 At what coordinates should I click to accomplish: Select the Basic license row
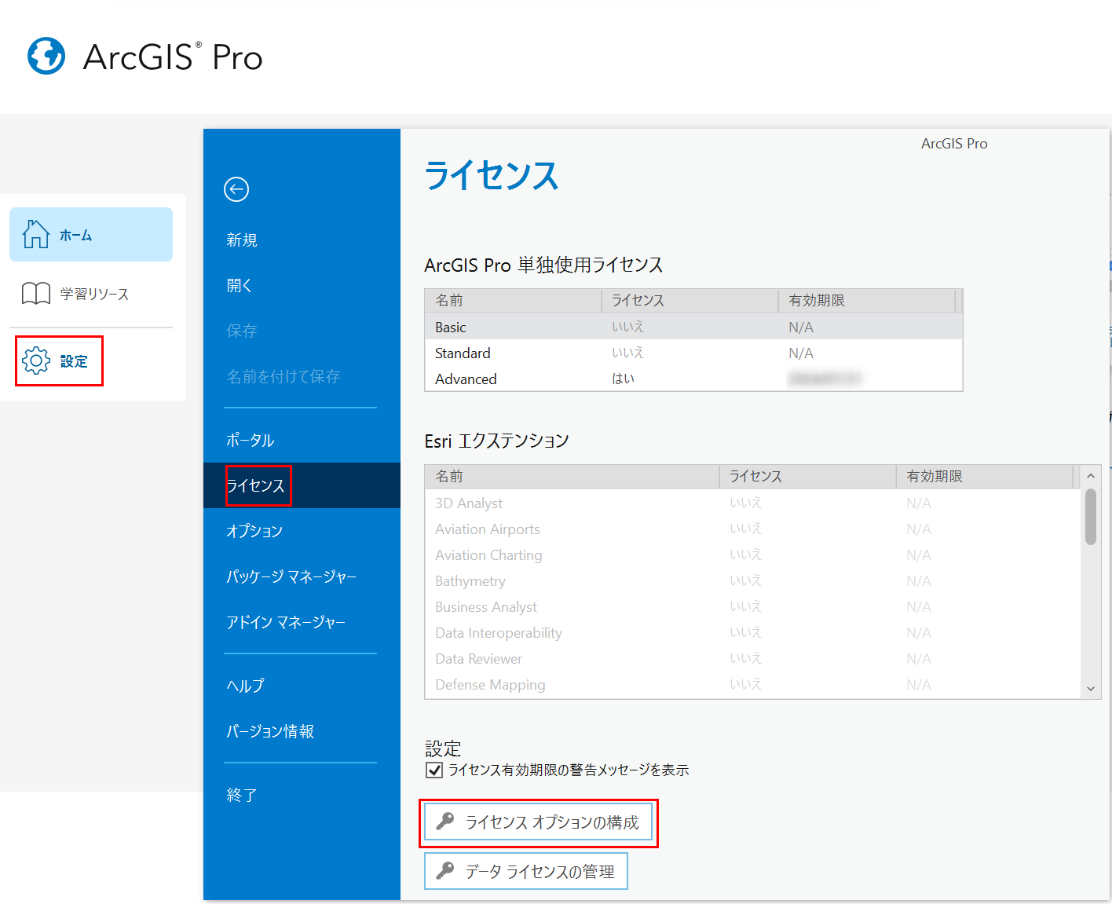coord(693,327)
